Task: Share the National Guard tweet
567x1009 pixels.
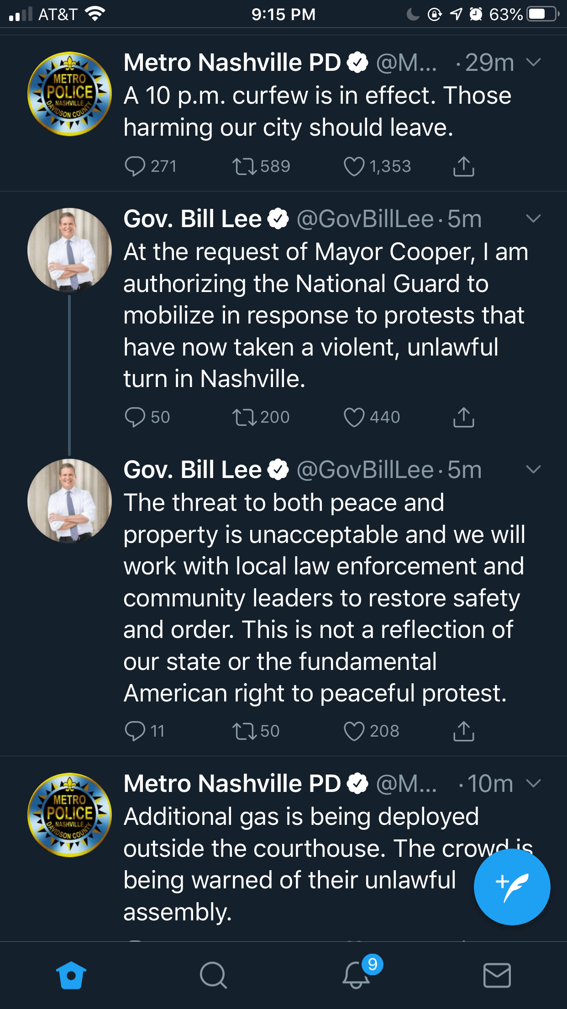Action: pos(464,417)
